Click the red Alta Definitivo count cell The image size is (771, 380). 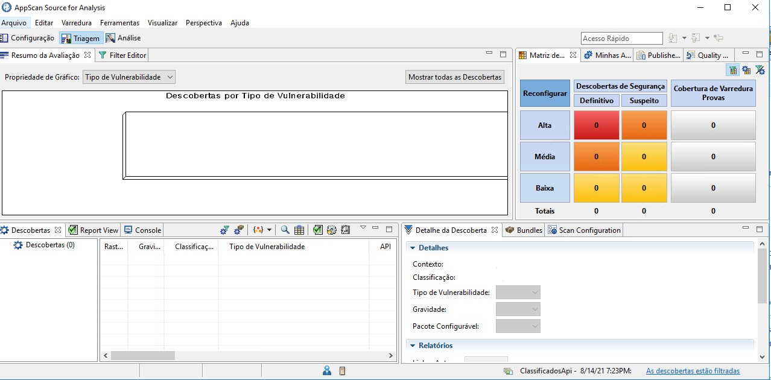pos(596,125)
